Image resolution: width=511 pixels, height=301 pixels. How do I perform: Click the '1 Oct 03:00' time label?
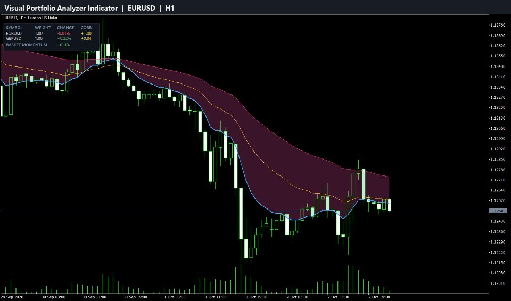click(x=175, y=297)
